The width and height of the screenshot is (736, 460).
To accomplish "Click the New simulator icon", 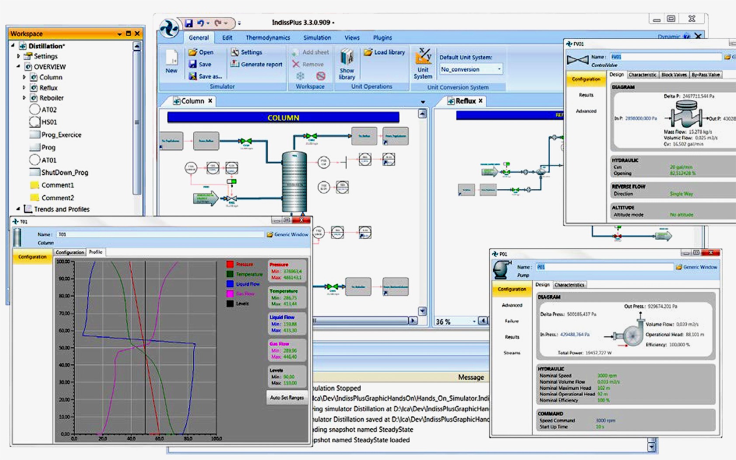I will click(171, 60).
